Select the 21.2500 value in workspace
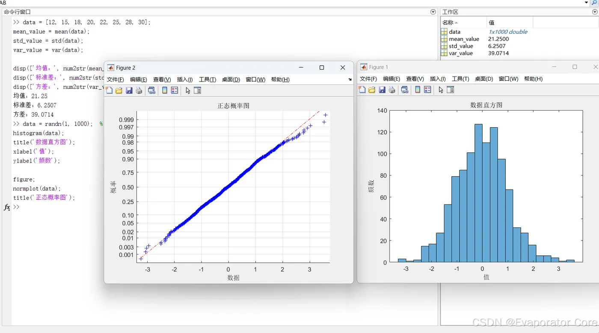 498,39
